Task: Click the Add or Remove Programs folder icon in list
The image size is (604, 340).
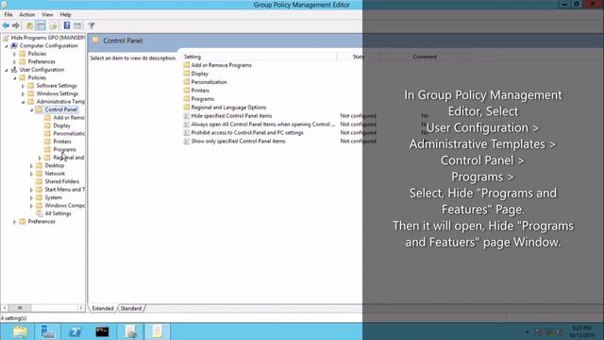Action: tap(187, 65)
